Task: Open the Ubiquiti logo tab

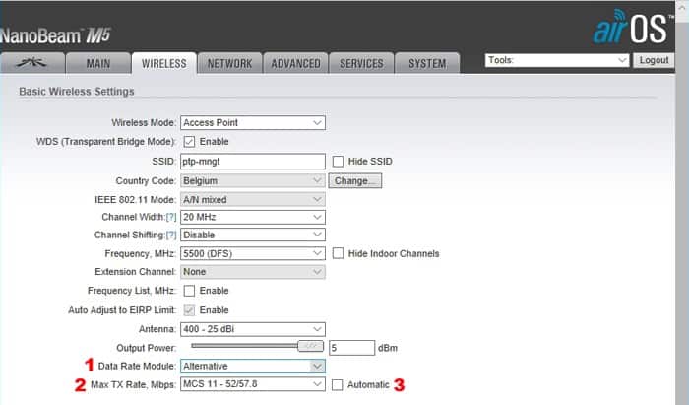Action: pos(32,63)
